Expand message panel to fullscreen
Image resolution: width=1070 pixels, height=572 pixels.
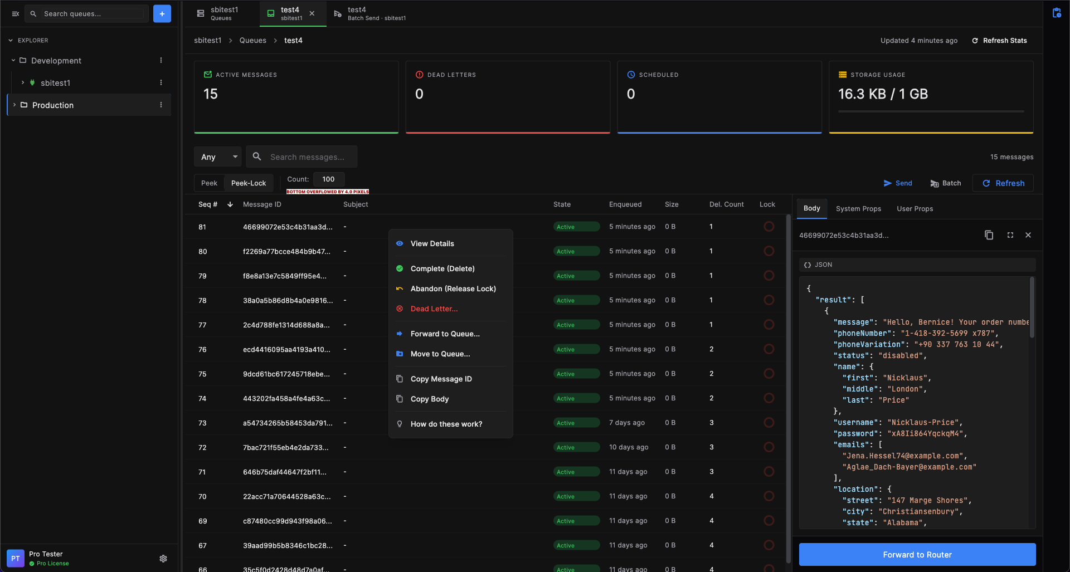pos(1010,235)
